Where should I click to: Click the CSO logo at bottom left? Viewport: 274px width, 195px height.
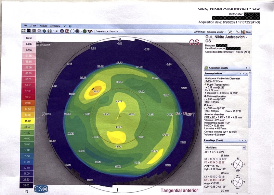click(41, 189)
